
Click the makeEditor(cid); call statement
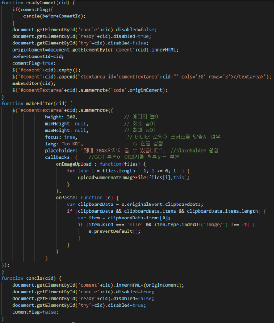34,83
